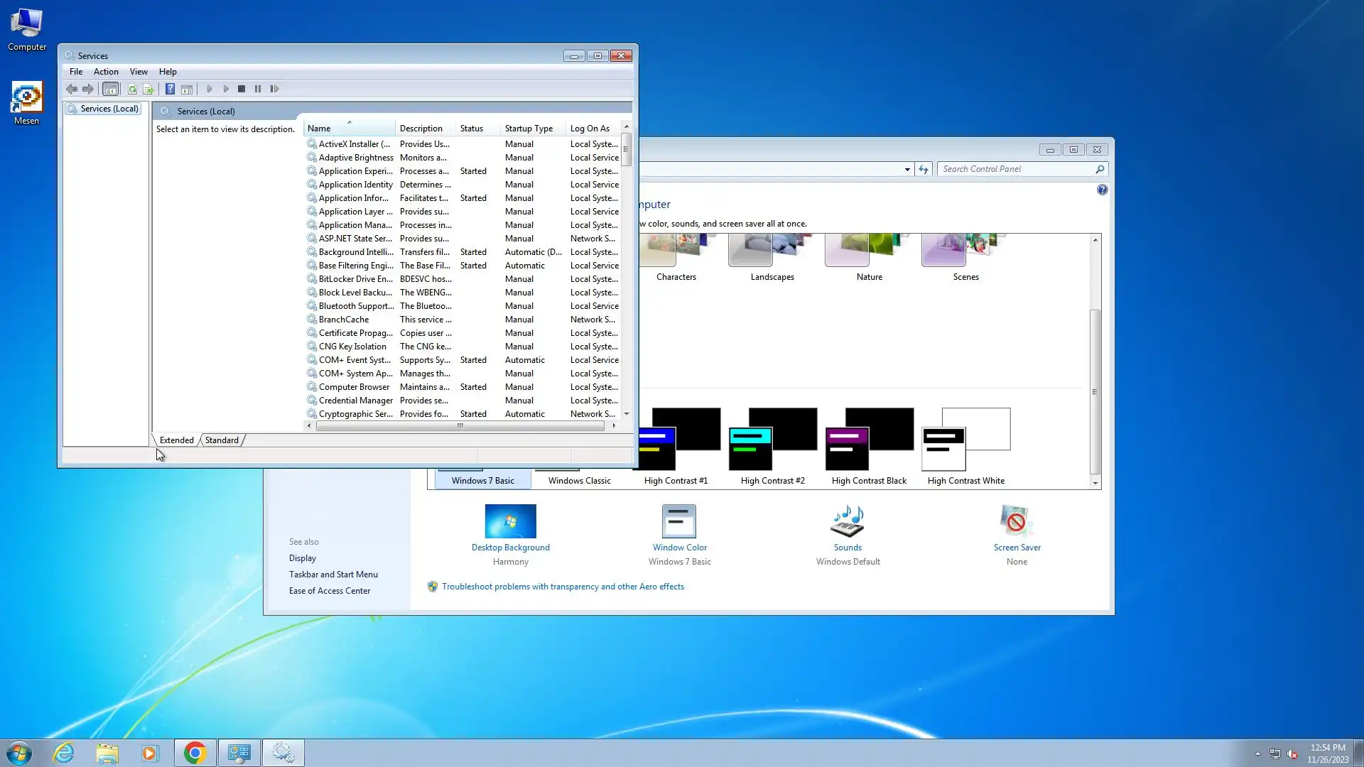1364x767 pixels.
Task: Click the Search Control Panel field
Action: [1016, 169]
